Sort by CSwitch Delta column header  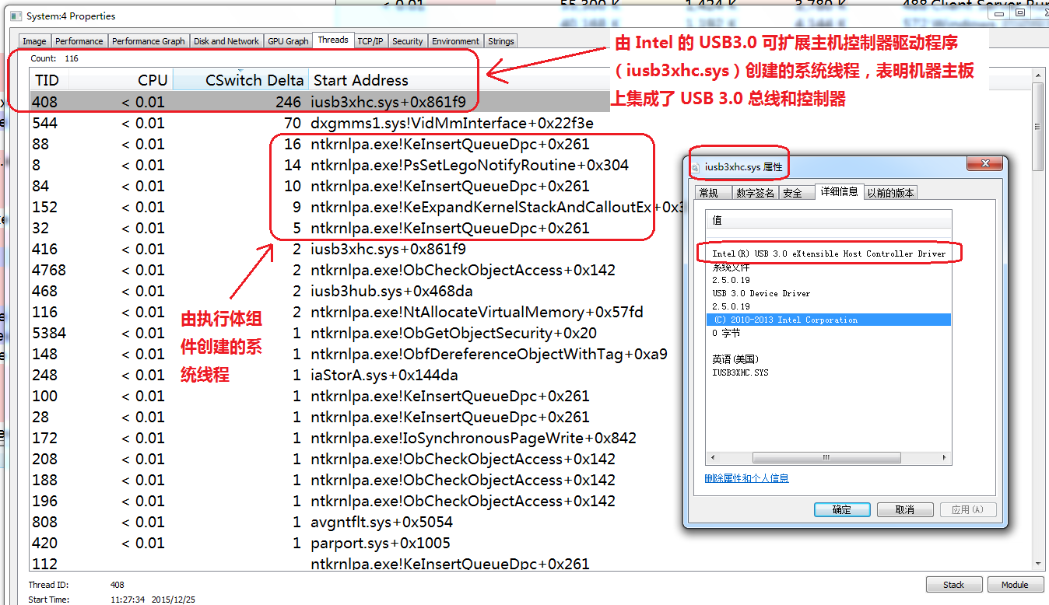coord(240,80)
